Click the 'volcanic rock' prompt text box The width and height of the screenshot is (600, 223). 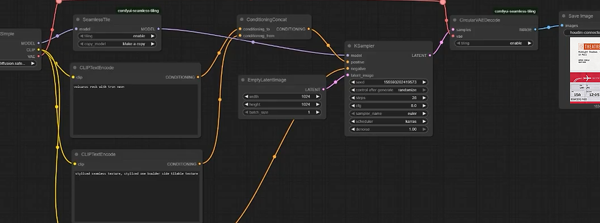click(135, 109)
